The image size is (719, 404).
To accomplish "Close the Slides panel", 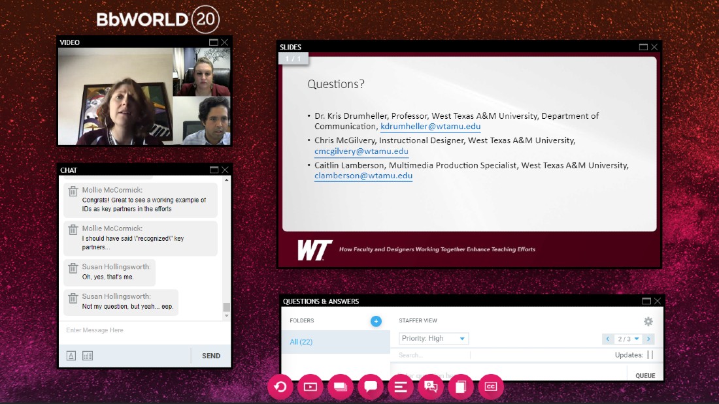I will pos(654,47).
